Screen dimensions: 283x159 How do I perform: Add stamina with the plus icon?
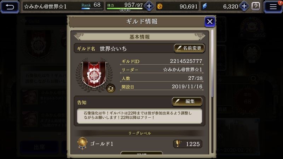pyautogui.click(x=149, y=6)
